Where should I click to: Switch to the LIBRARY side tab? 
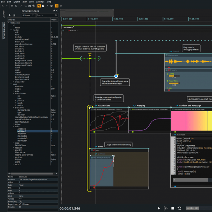(x=4, y=14)
